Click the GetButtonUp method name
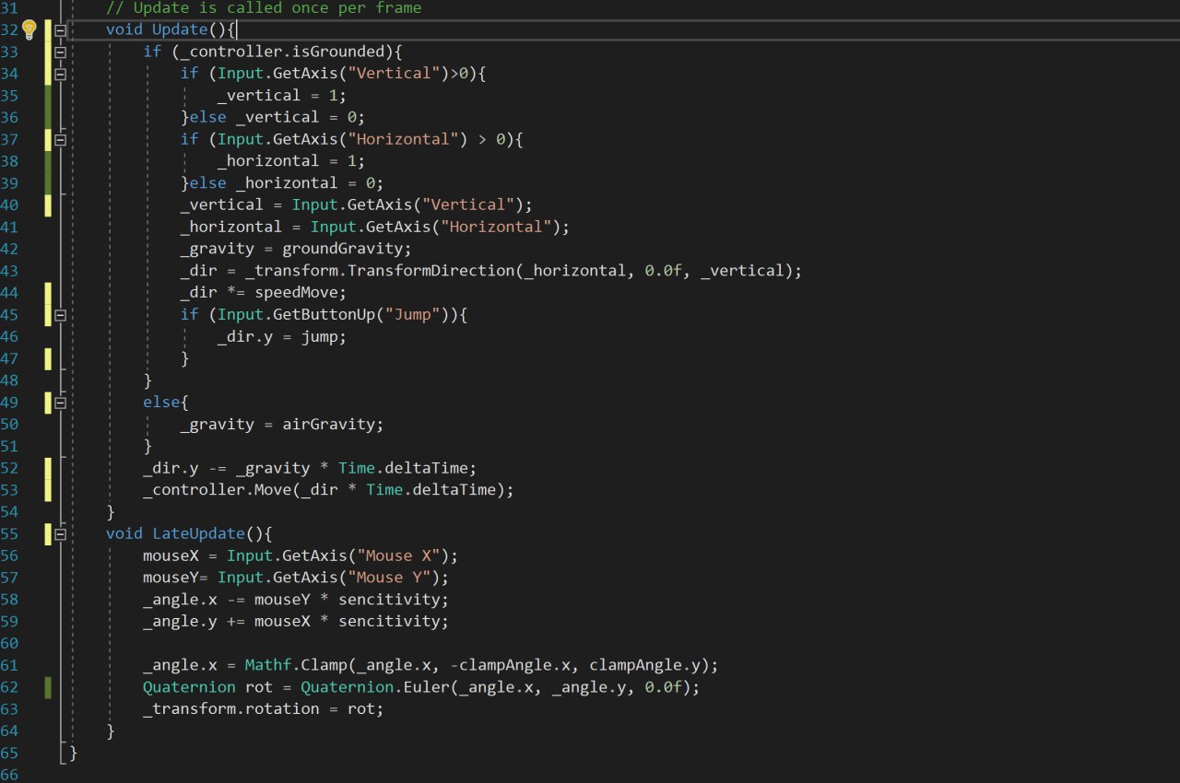This screenshot has height=783, width=1180. tap(327, 314)
